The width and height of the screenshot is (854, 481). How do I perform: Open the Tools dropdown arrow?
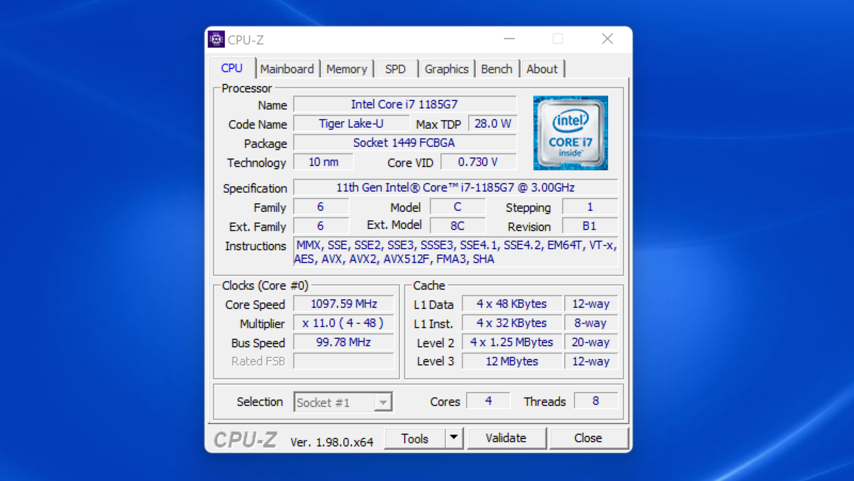(x=454, y=438)
